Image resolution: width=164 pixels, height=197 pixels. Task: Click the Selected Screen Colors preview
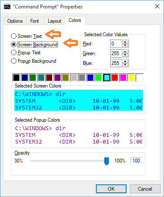point(79,100)
